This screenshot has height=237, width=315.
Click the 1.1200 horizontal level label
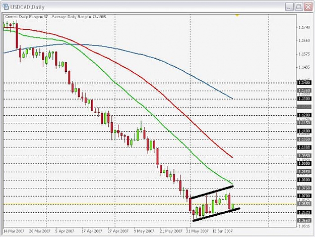click(x=304, y=115)
